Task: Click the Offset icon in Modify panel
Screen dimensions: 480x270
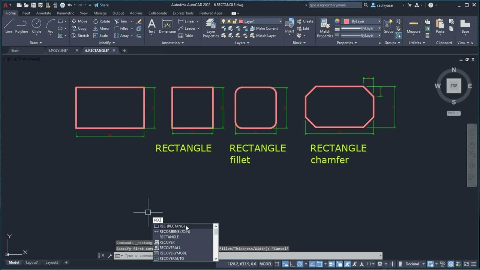Action: pyautogui.click(x=139, y=36)
